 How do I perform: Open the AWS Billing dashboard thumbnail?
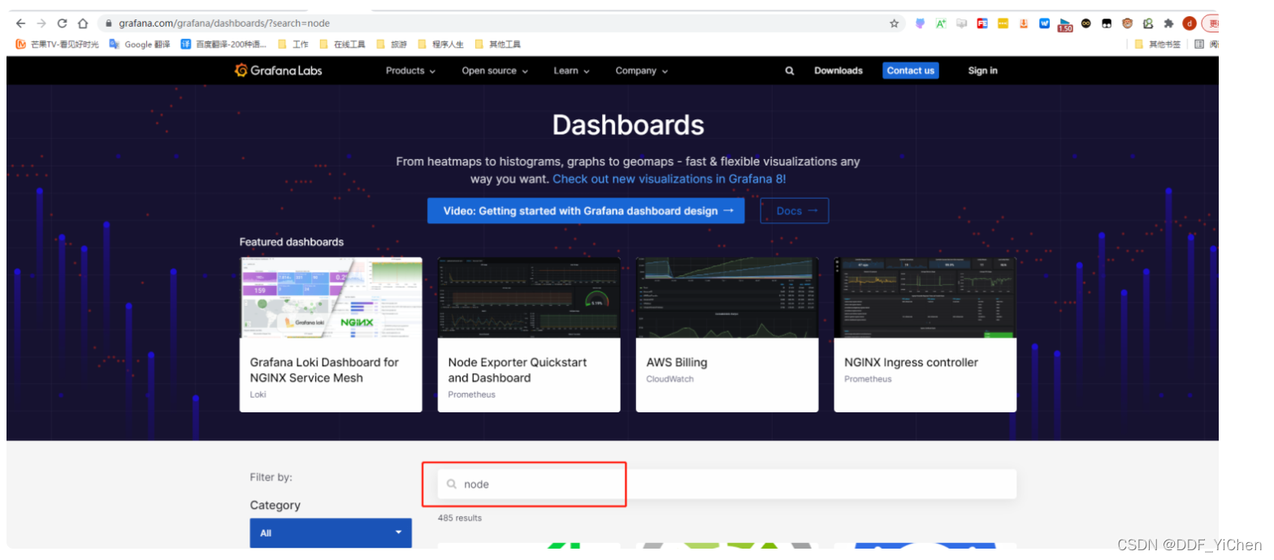pyautogui.click(x=727, y=297)
